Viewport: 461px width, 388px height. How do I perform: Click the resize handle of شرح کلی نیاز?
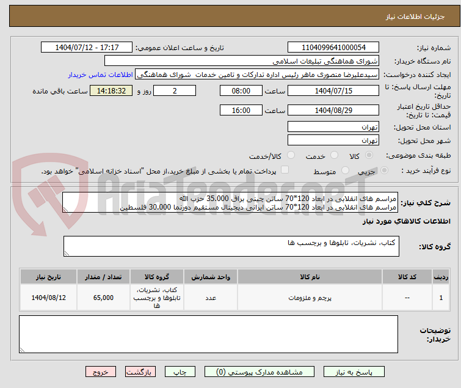(x=65, y=210)
